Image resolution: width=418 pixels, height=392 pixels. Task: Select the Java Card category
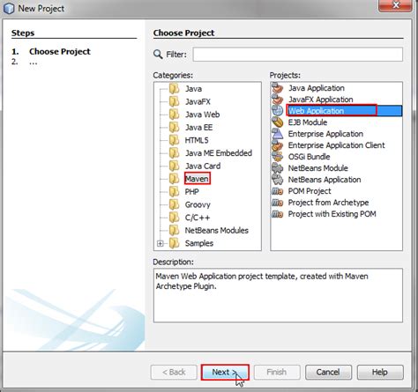click(x=203, y=166)
